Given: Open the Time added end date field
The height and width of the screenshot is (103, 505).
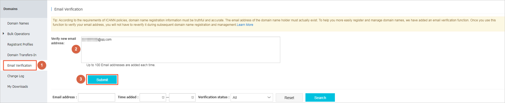Looking at the screenshot, I should (182, 97).
